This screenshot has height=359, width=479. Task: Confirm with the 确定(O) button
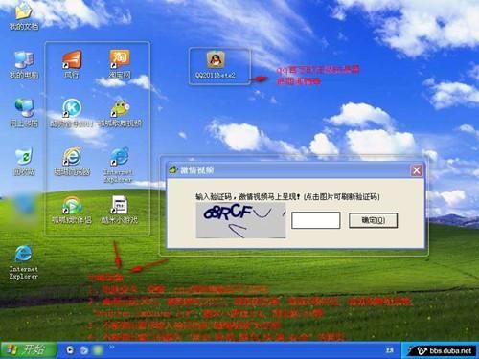[x=373, y=220]
